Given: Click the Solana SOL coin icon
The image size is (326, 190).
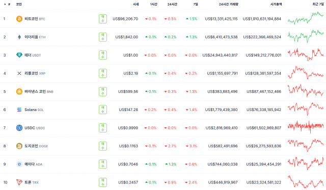Looking at the screenshot, I should pyautogui.click(x=19, y=110).
